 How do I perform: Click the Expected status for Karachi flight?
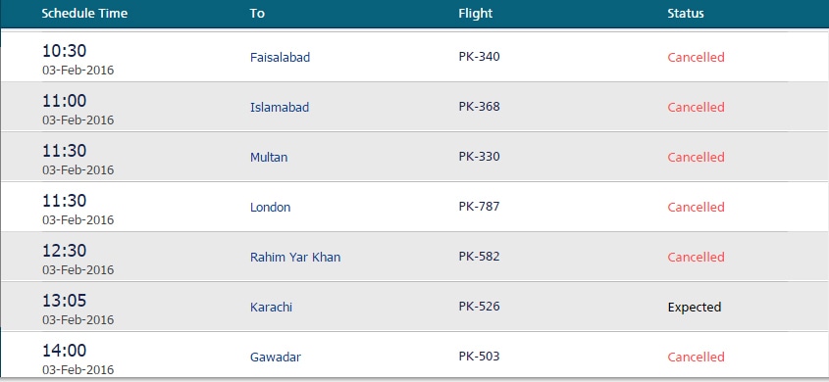tap(695, 308)
